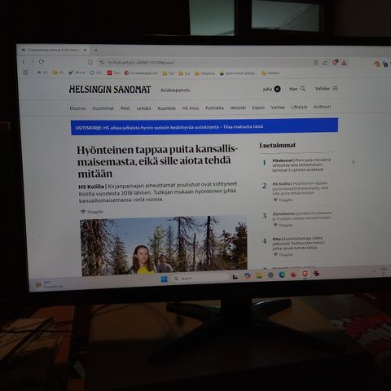Open the Valikko hamburger menu icon
This screenshot has height=391, width=391.
[336, 89]
